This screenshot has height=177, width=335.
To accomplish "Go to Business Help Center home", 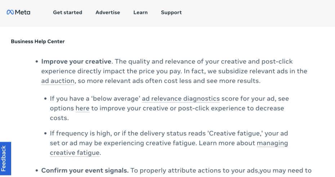I will click(38, 42).
